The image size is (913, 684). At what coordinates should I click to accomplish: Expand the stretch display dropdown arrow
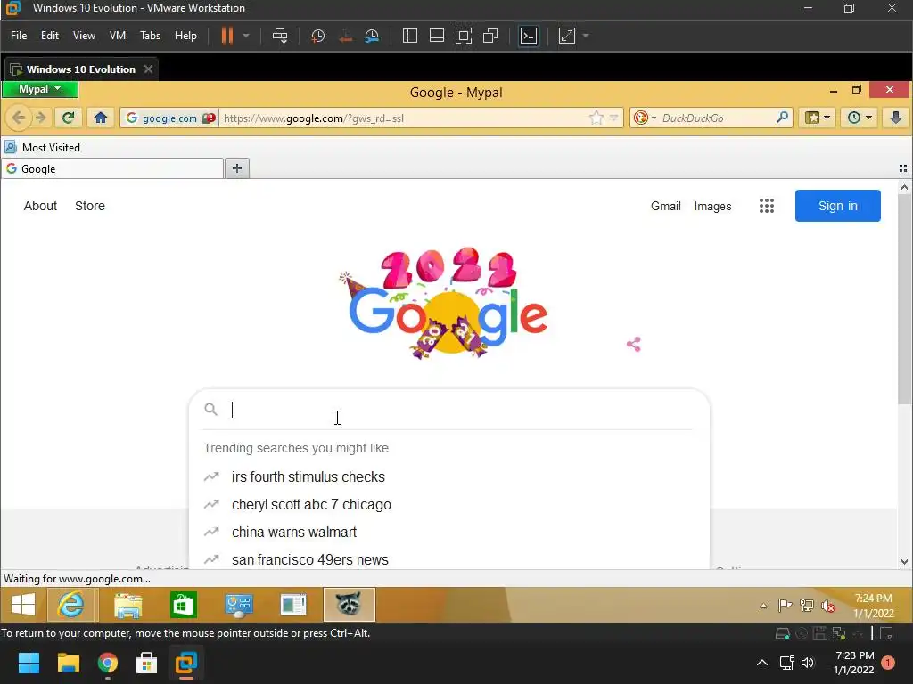[586, 36]
